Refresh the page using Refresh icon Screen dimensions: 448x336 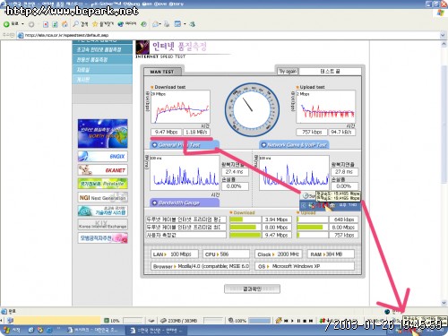pyautogui.click(x=55, y=24)
